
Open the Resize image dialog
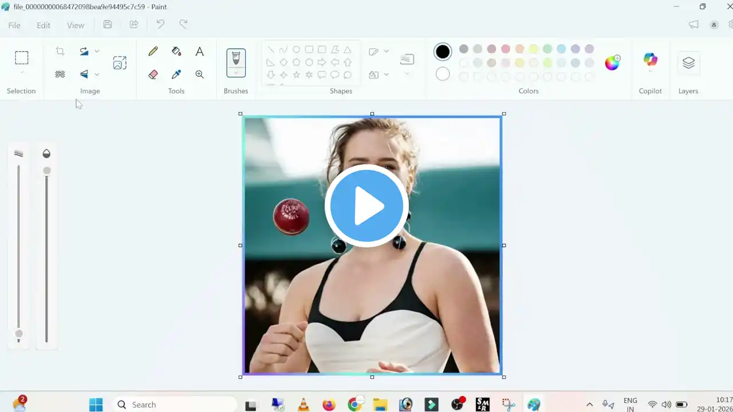(x=120, y=62)
